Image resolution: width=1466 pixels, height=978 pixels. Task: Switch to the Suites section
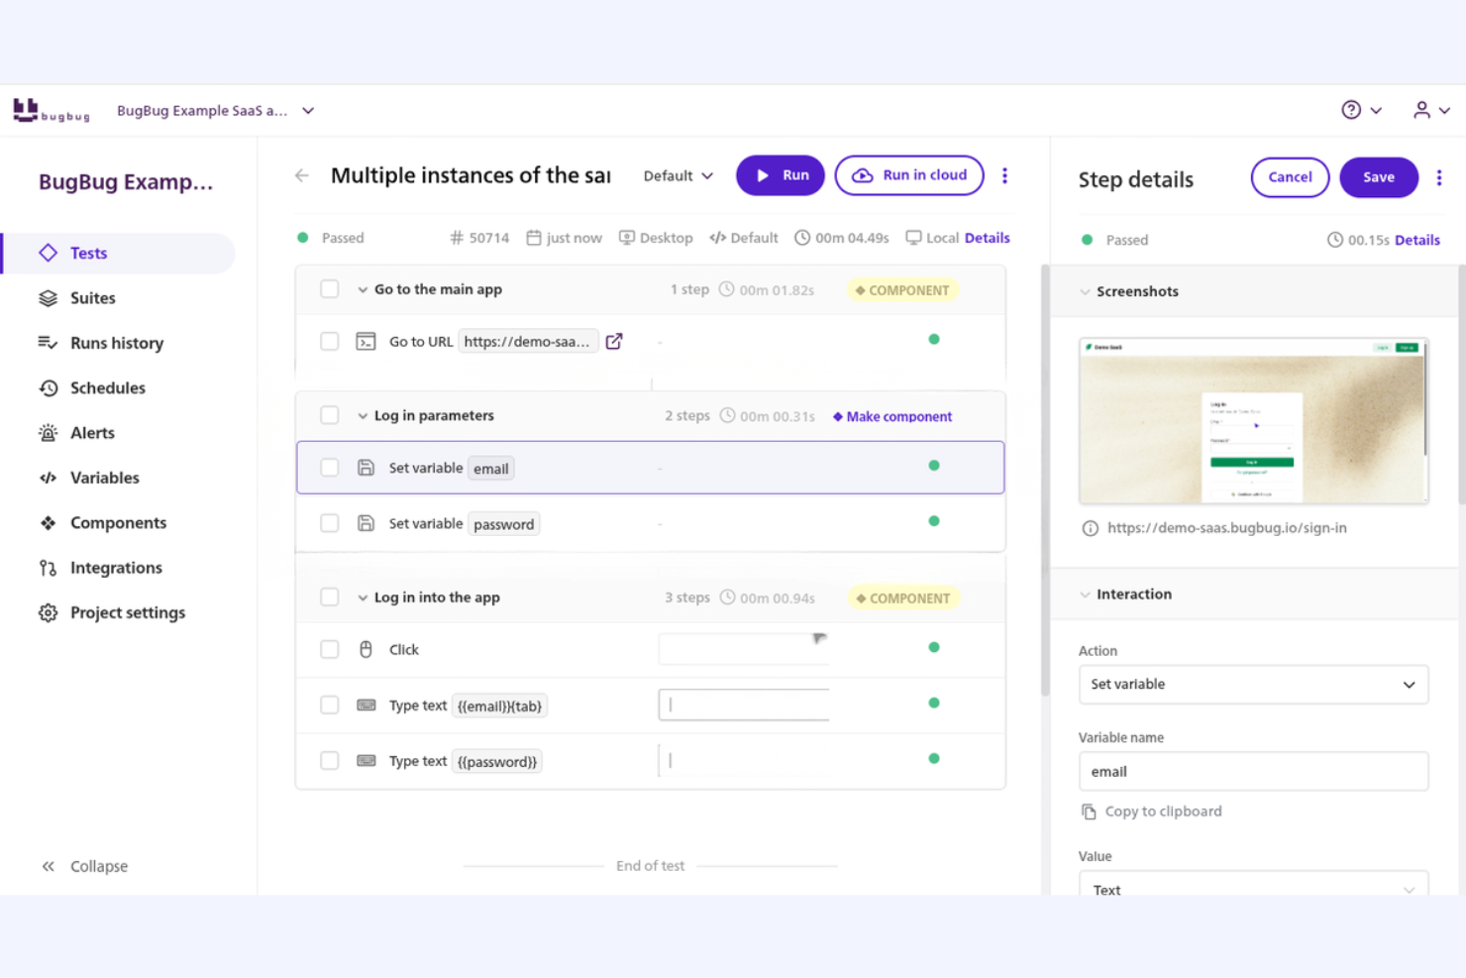point(92,297)
